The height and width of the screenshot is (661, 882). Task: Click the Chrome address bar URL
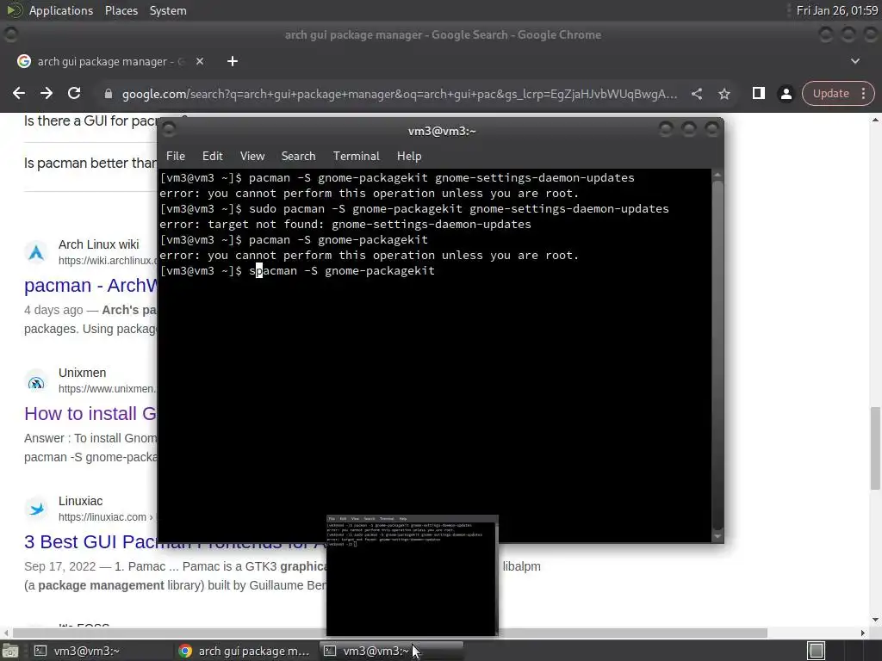pos(400,94)
